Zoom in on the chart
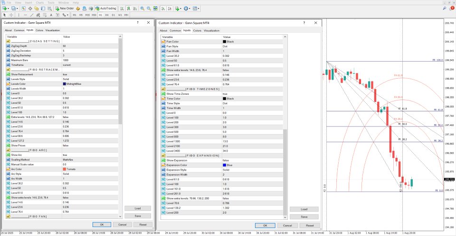 [x=142, y=9]
